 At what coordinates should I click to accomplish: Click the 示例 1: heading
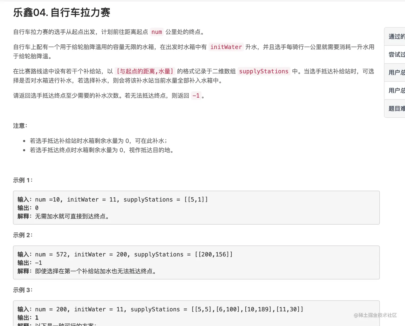[23, 180]
